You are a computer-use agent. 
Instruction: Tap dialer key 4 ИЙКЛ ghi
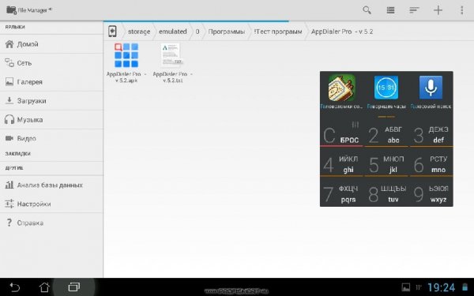(341, 163)
